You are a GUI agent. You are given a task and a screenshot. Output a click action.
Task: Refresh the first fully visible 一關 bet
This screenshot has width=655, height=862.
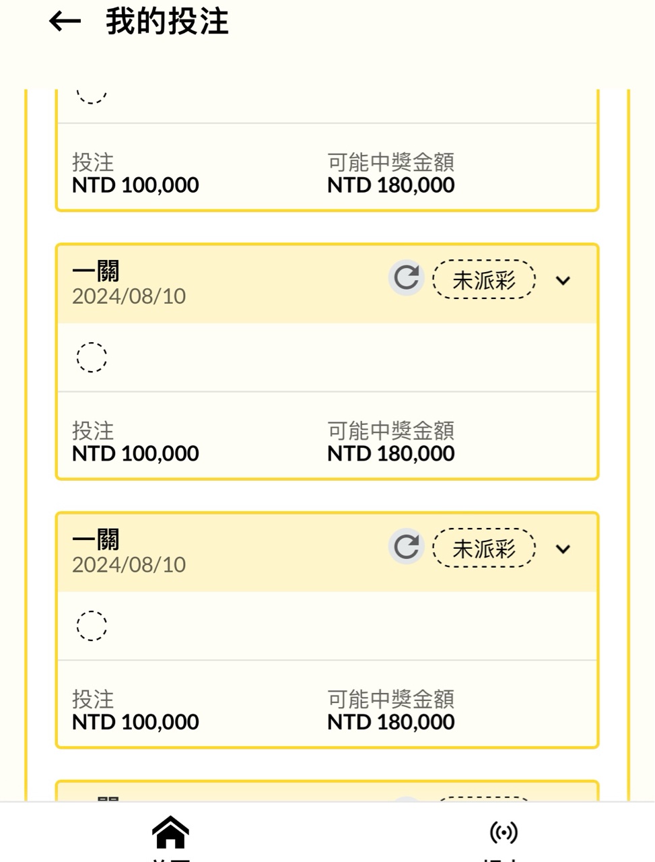(x=406, y=277)
